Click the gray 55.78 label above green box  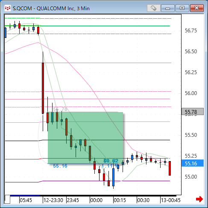click(60, 109)
